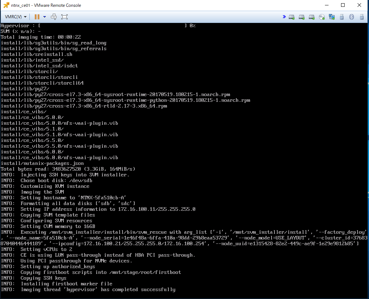
Task: Select the first hard disk device icon
Action: coord(292,17)
